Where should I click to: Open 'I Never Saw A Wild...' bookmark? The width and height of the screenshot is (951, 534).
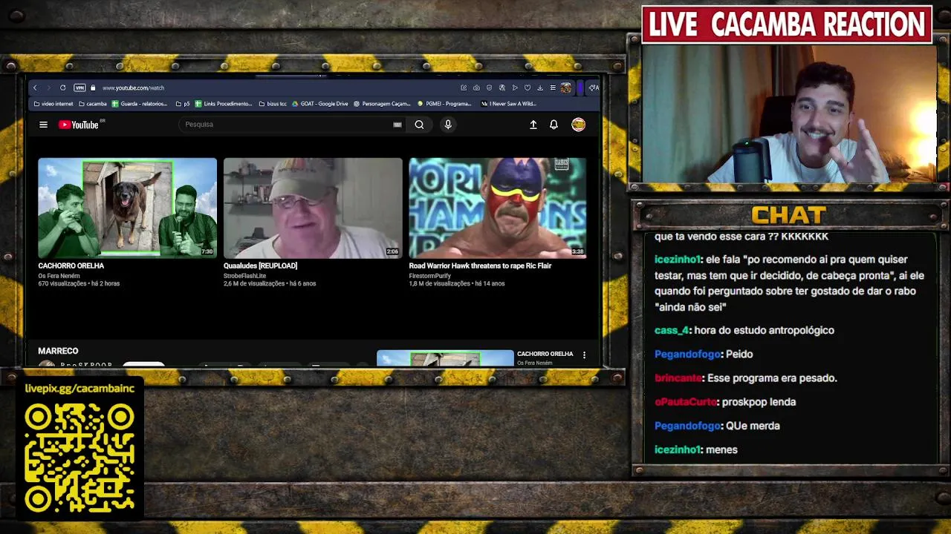tap(509, 104)
